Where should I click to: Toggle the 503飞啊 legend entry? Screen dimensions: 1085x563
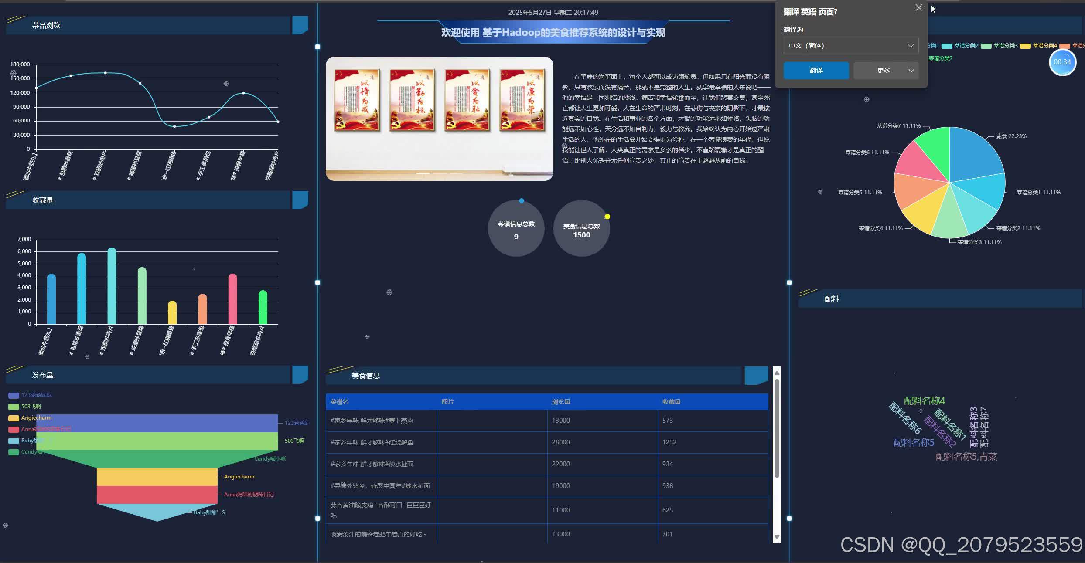pyautogui.click(x=30, y=406)
